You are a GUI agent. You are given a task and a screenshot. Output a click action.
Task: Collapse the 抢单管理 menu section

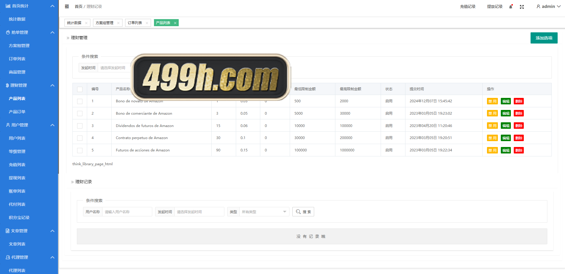click(52, 32)
